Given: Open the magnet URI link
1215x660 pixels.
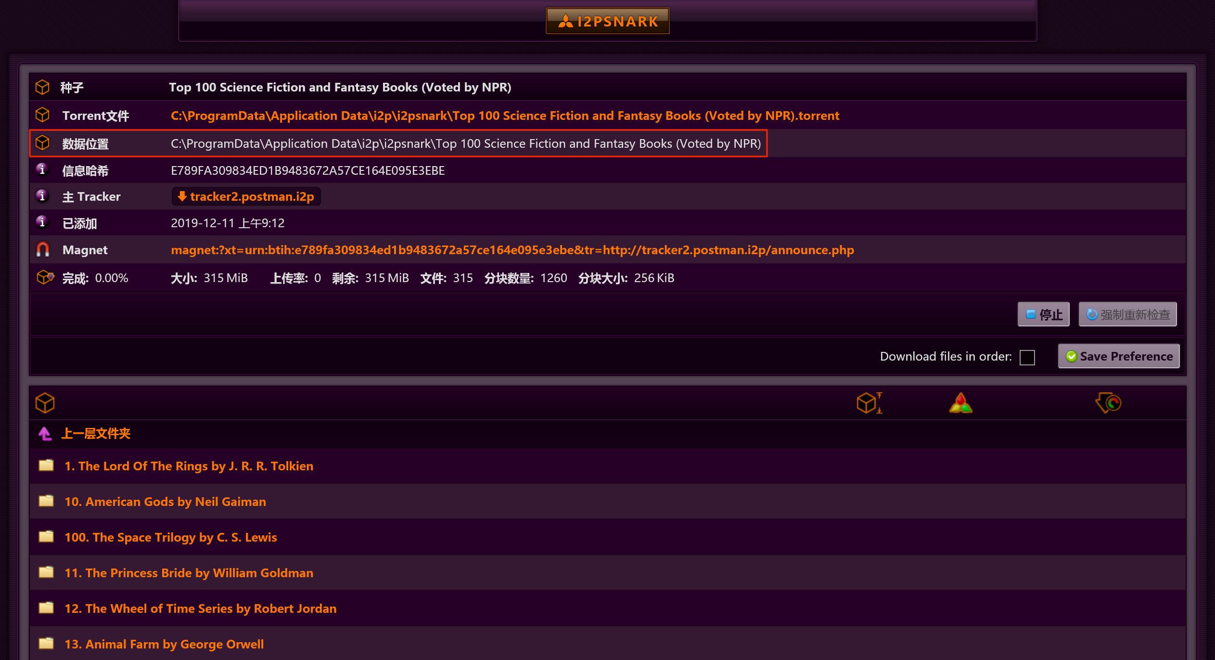Looking at the screenshot, I should pyautogui.click(x=512, y=250).
